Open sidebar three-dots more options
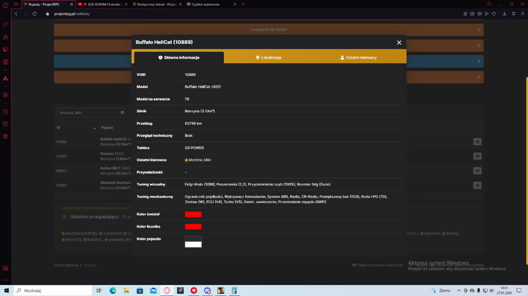Image resolution: width=528 pixels, height=296 pixels. coord(5,280)
